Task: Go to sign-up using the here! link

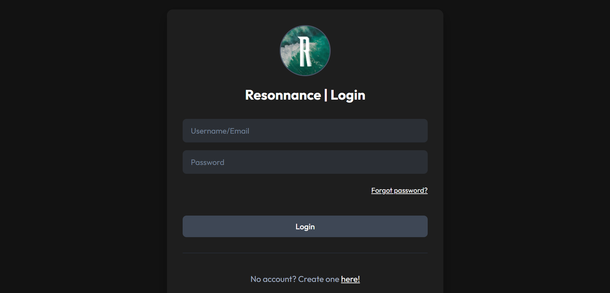Action: pos(350,279)
